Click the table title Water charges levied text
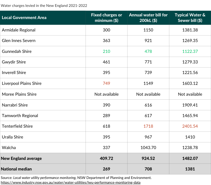 [44, 6]
